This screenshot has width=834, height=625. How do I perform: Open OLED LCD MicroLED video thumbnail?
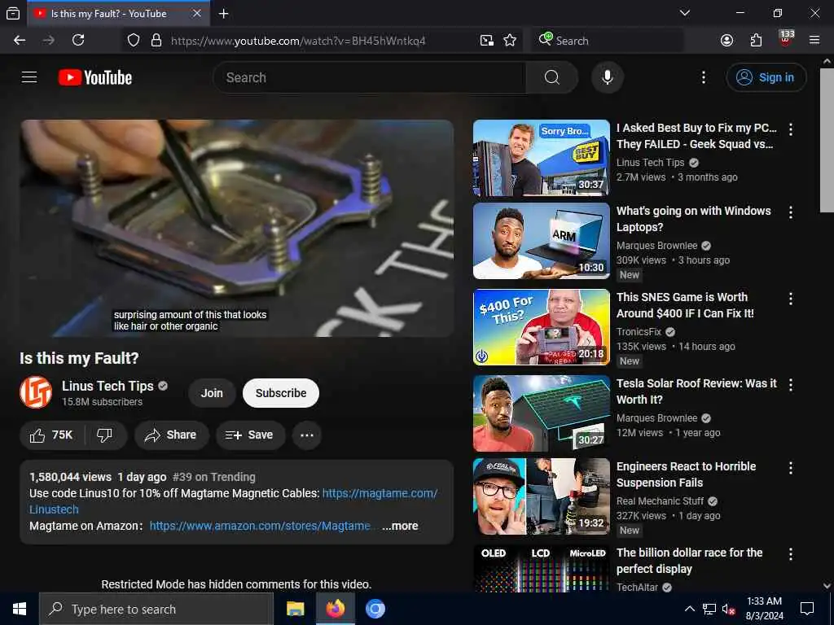tap(542, 569)
